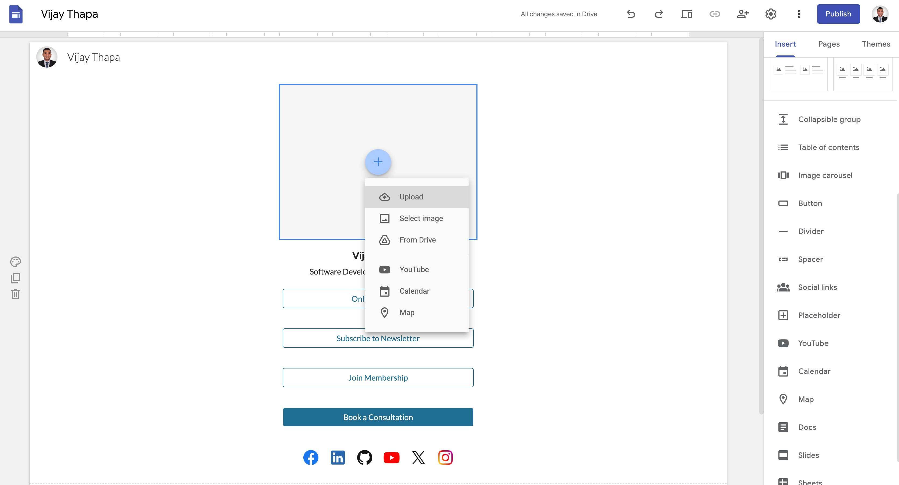This screenshot has height=485, width=899.
Task: Choose Select image from the popup menu
Action: [417, 219]
